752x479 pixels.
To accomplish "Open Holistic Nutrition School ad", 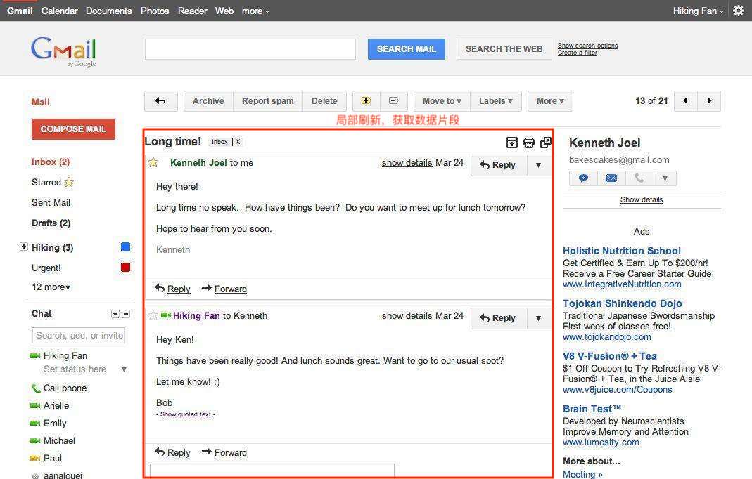I will pos(622,251).
